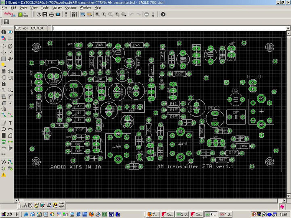291x218 pixels.
Task: Open the Options menu
Action: tap(71, 8)
